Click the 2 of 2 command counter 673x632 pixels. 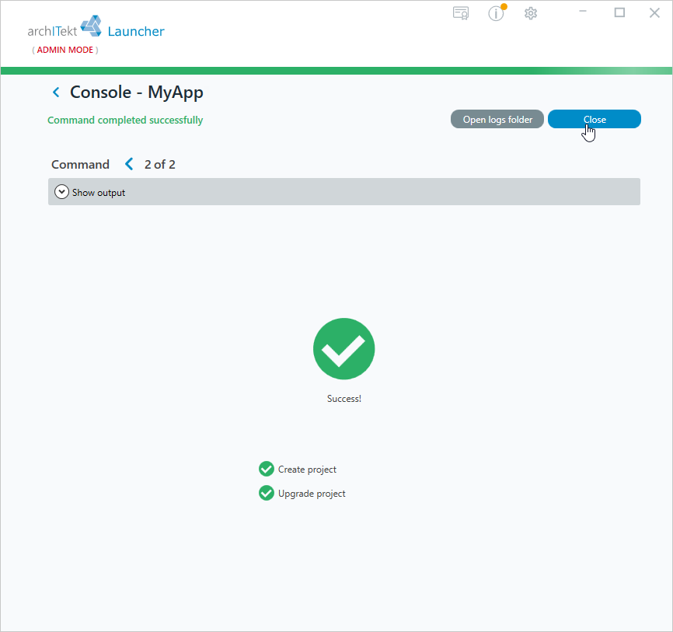159,165
